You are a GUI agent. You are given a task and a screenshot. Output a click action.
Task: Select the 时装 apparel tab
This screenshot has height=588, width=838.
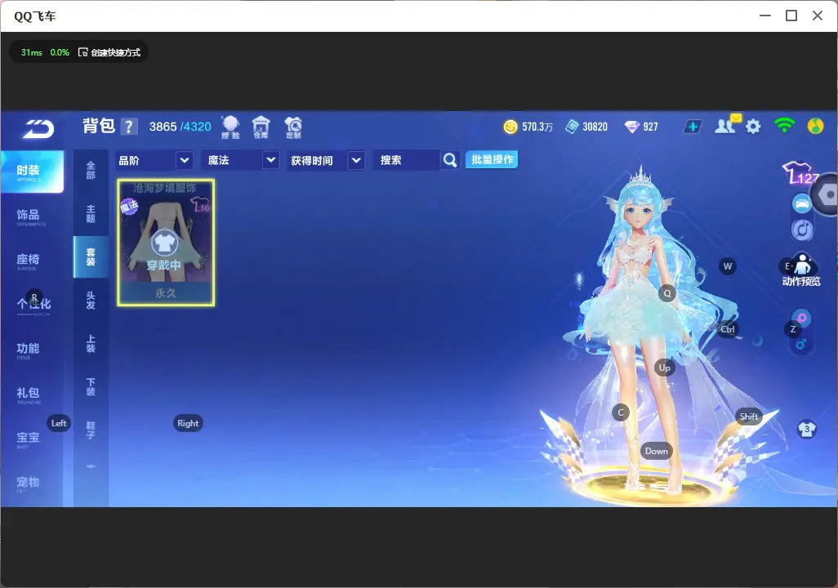point(32,171)
